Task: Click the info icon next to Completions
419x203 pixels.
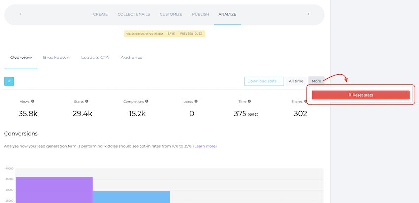Action: point(147,101)
